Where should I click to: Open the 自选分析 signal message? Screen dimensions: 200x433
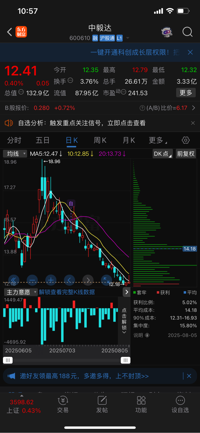point(82,123)
